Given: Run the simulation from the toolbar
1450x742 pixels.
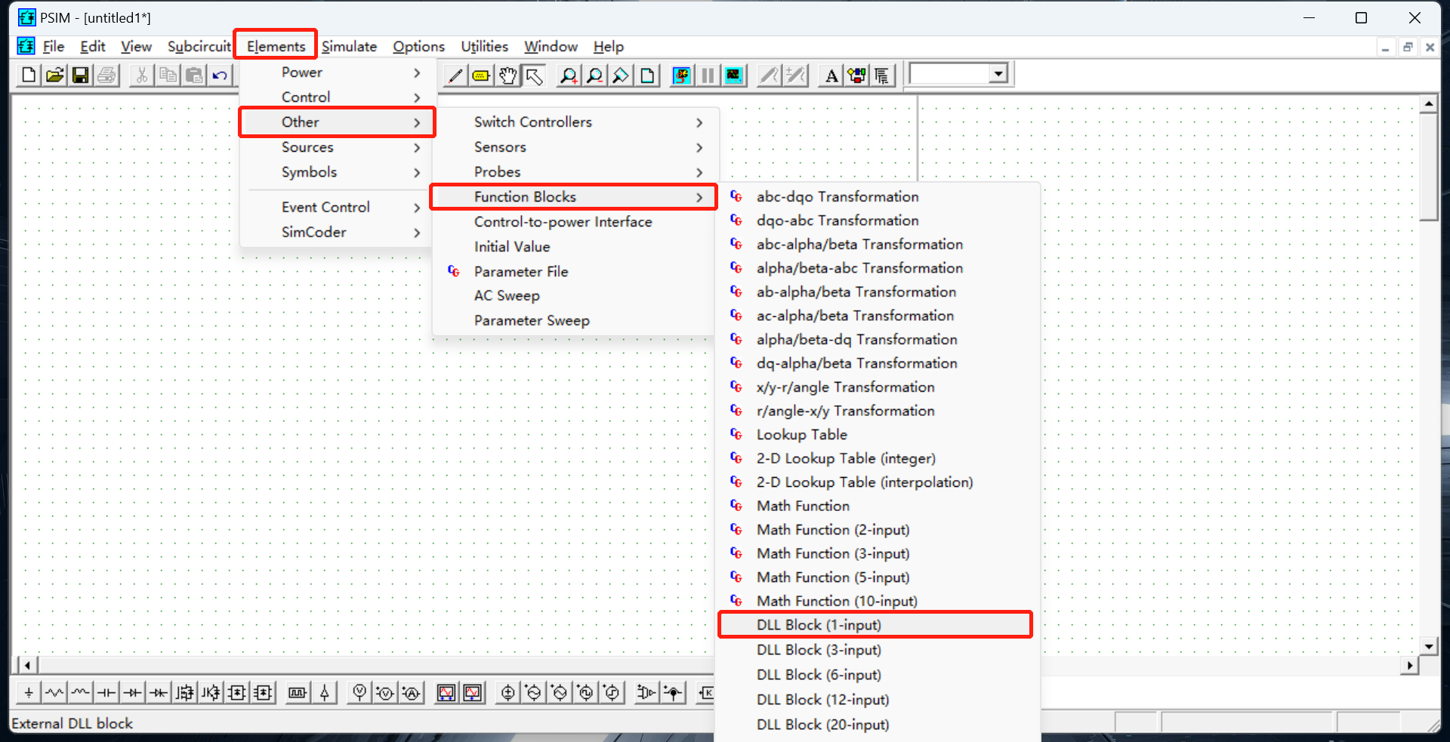Looking at the screenshot, I should click(x=681, y=75).
